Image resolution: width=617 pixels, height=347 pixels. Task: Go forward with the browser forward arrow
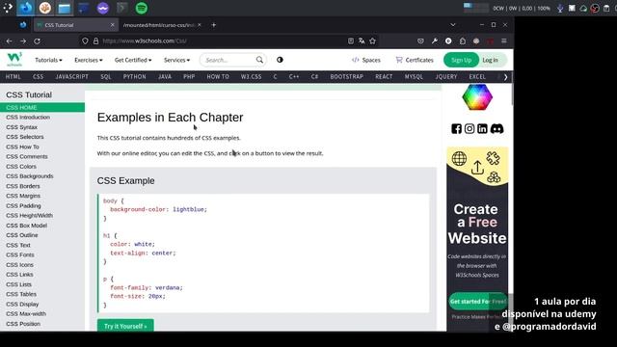[x=23, y=40]
